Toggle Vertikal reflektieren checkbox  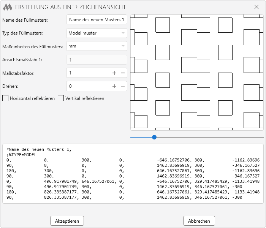pyautogui.click(x=61, y=98)
